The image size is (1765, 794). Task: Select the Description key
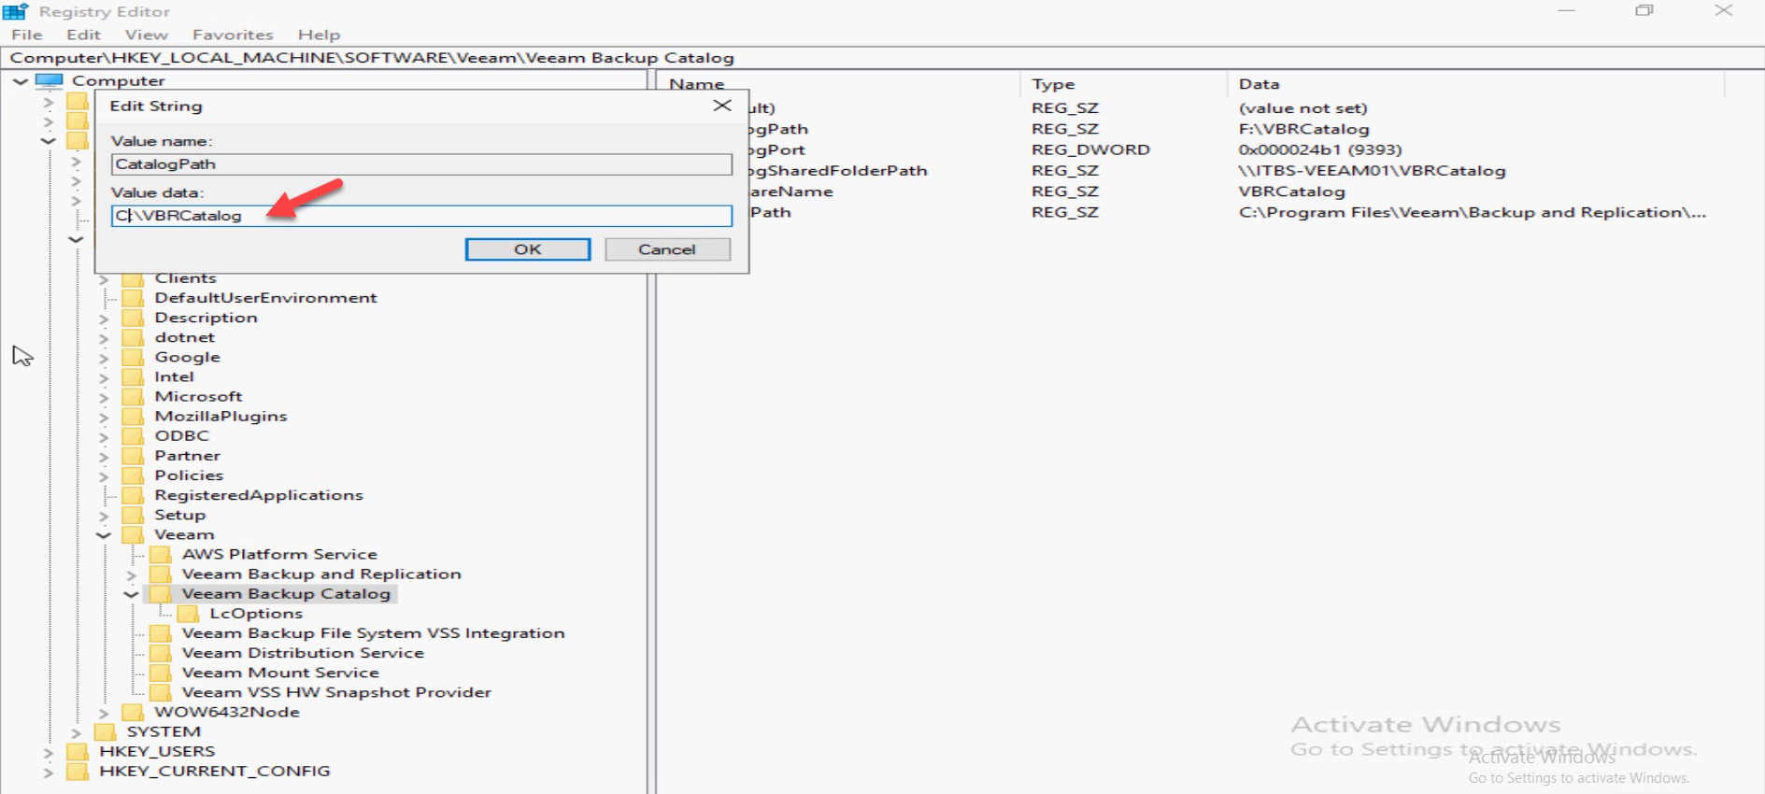click(206, 319)
